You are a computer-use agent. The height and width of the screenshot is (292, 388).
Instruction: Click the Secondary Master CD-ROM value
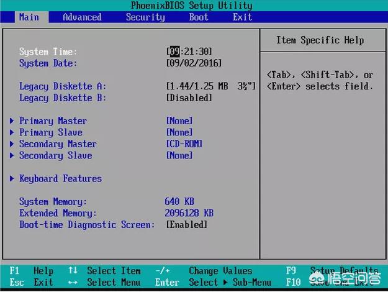184,144
